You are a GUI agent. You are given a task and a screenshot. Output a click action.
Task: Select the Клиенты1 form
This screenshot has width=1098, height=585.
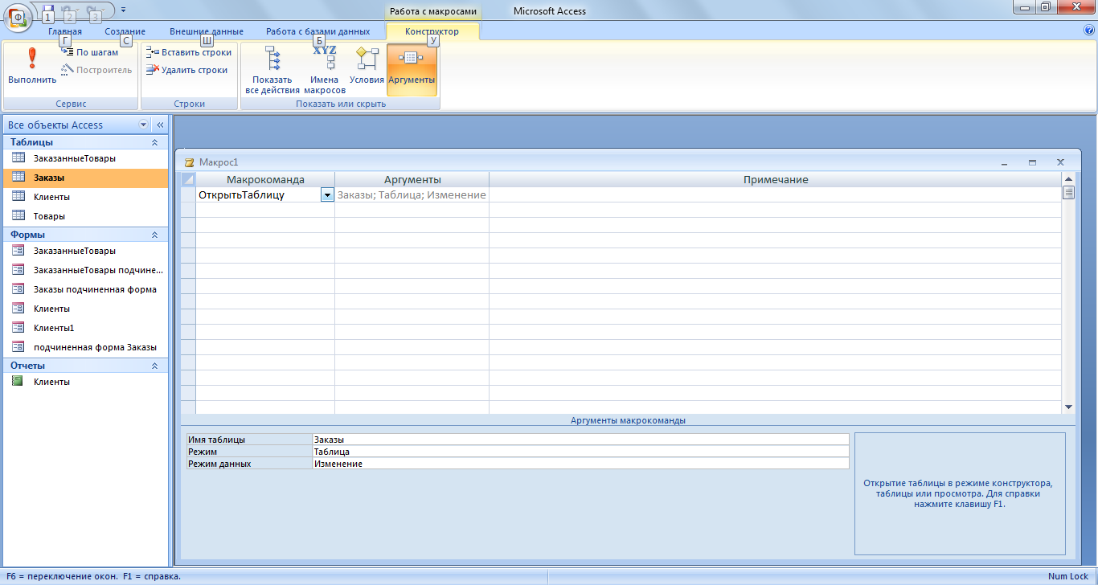point(85,328)
